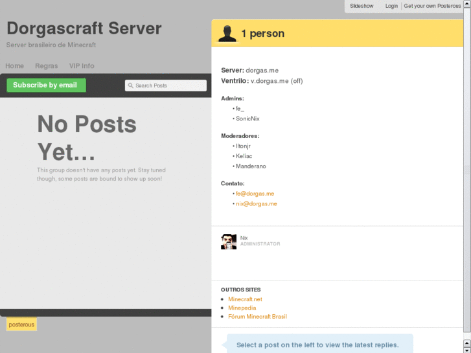Click the posterous badge
Screen dimensions: 471x353
tap(21, 325)
